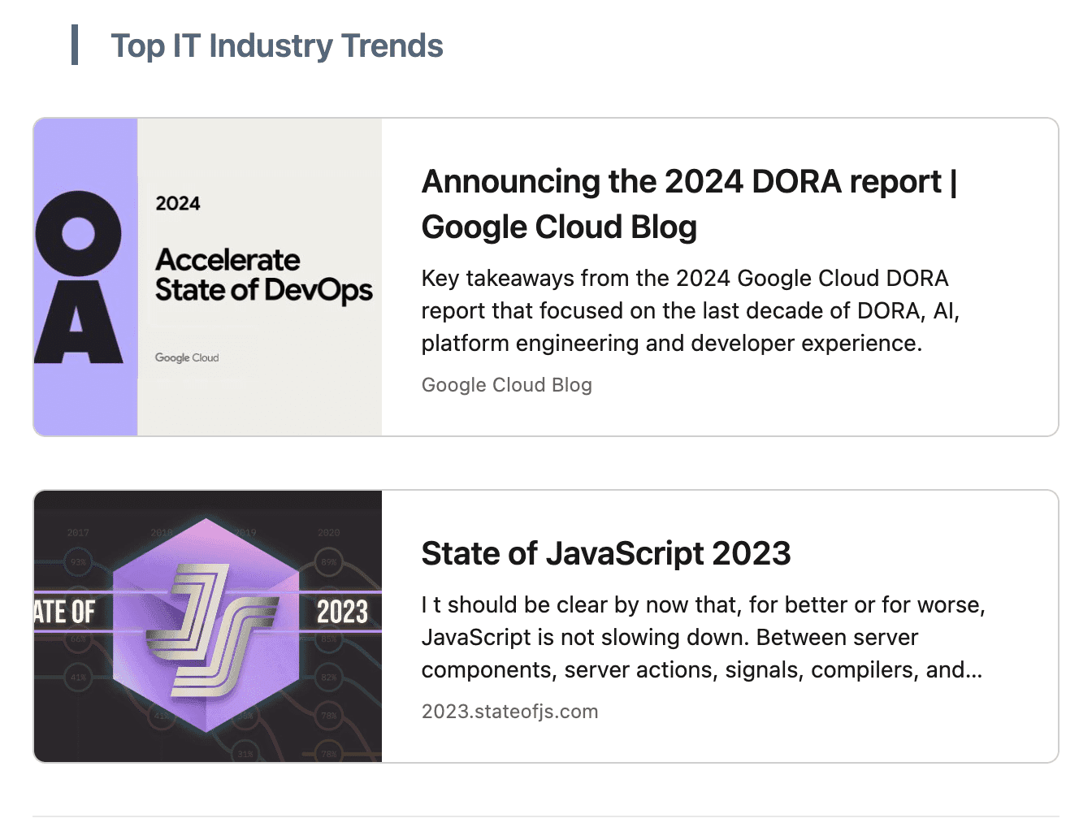Click the 'Top IT Industry Trends' heading
1066x840 pixels.
click(x=277, y=45)
